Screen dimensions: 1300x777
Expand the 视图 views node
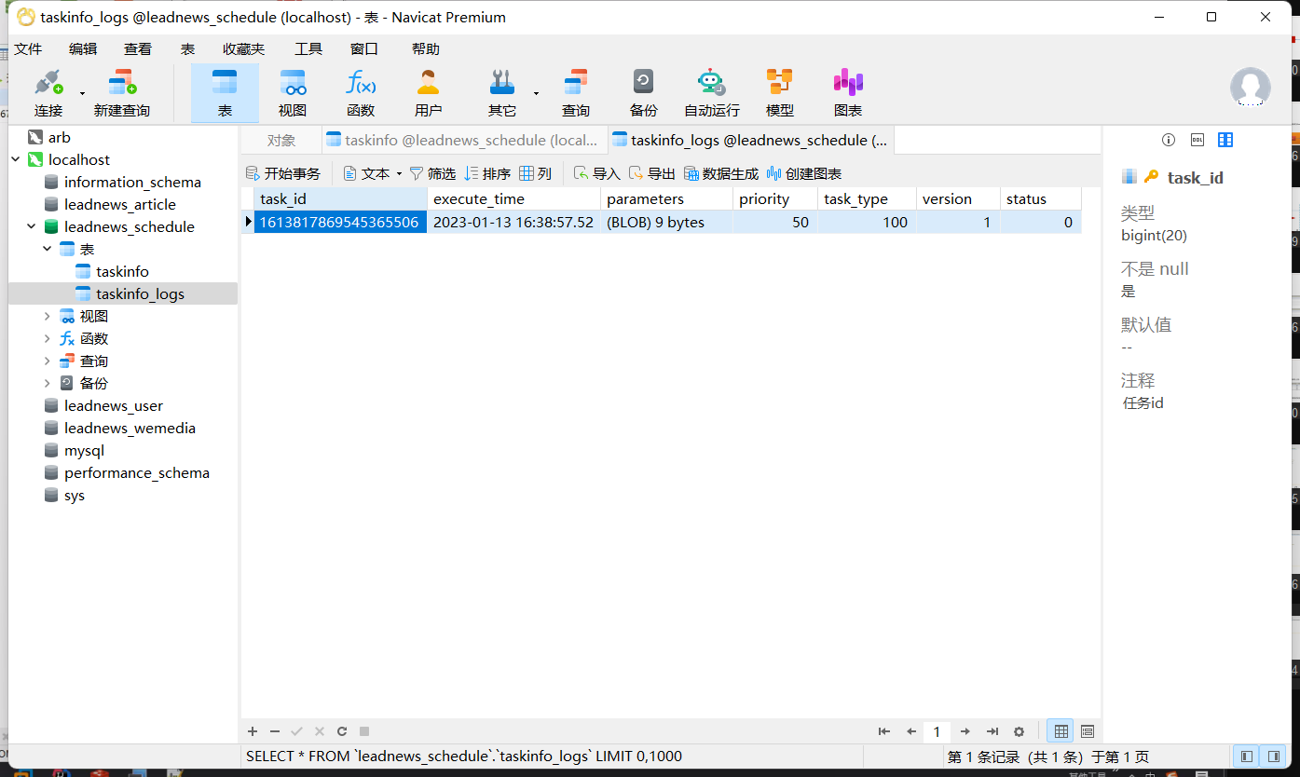(47, 316)
